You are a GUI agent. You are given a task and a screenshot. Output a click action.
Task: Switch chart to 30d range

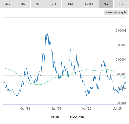point(70,4)
